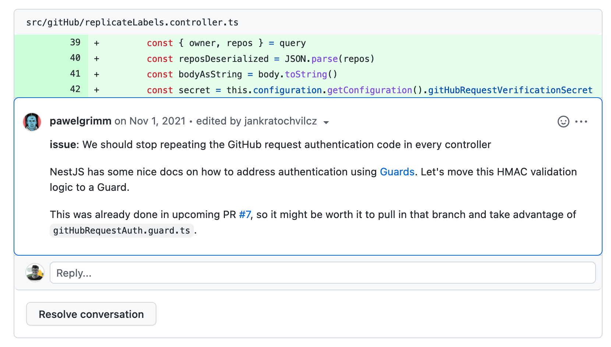Open the Guards documentation link
611x347 pixels.
397,172
